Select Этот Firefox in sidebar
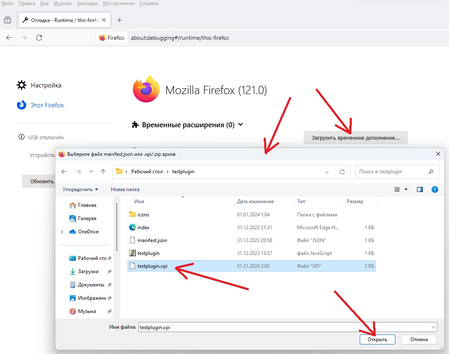The image size is (449, 354). point(40,105)
